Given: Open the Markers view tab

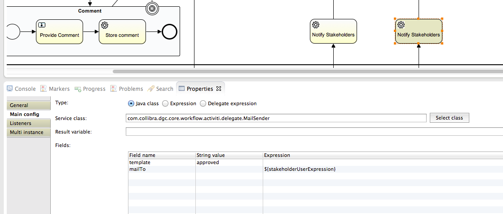Looking at the screenshot, I should tap(55, 89).
